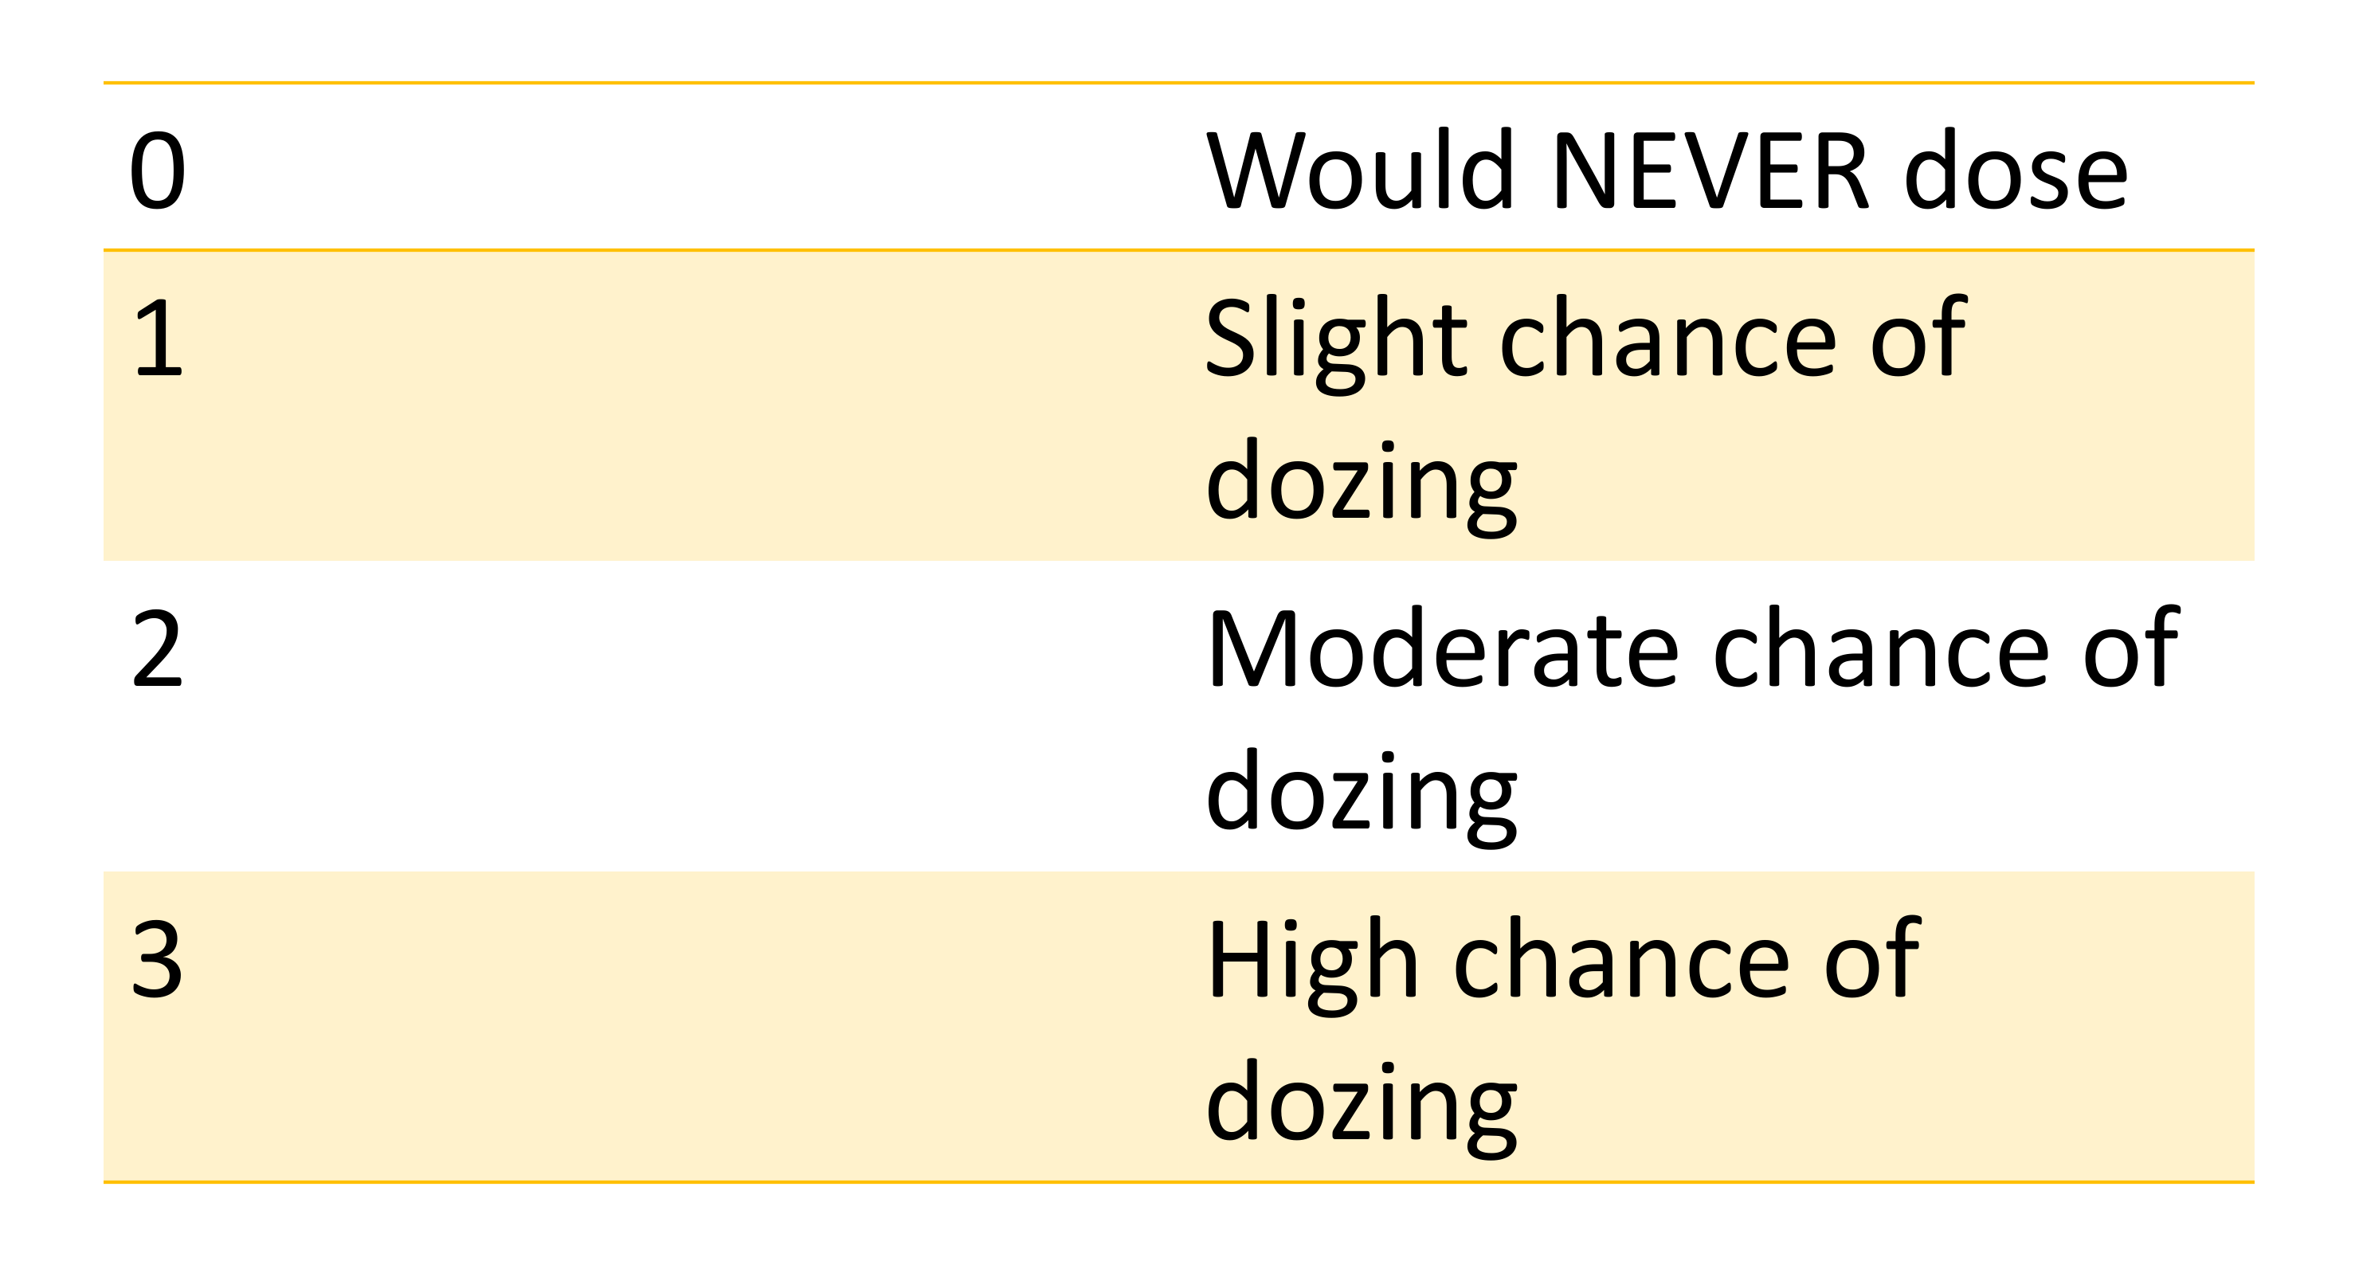2355x1269 pixels.
Task: Click the word Would in first row
Action: [x=1361, y=168]
